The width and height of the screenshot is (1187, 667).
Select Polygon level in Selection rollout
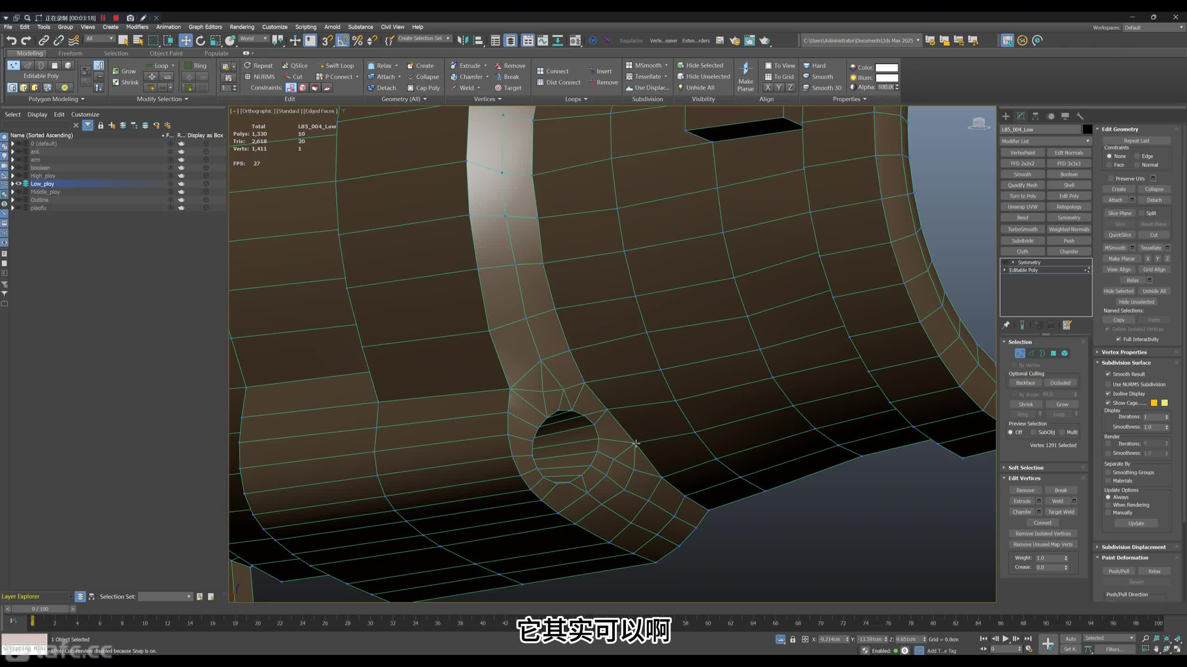pos(1053,353)
